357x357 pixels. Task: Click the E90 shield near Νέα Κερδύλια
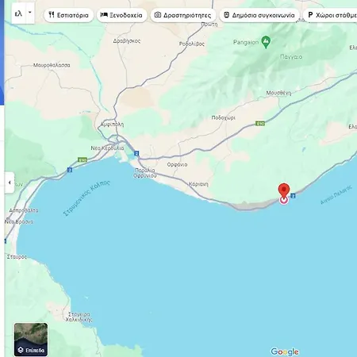tap(83, 159)
